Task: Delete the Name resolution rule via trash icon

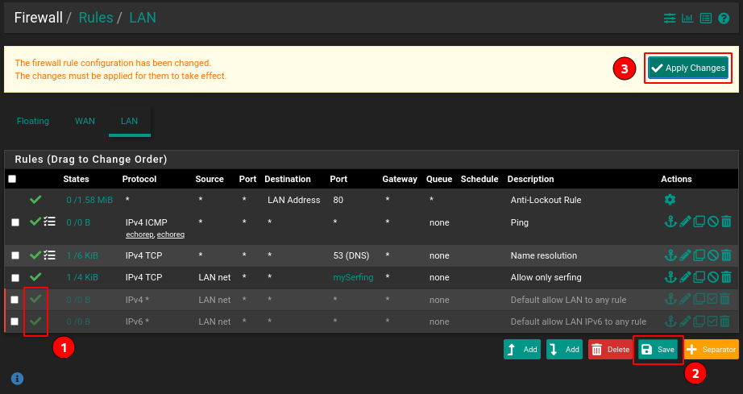Action: pyautogui.click(x=726, y=255)
